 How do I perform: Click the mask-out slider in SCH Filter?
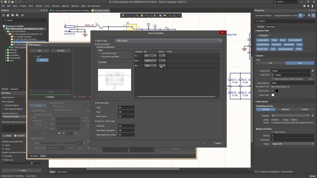click(x=21, y=163)
